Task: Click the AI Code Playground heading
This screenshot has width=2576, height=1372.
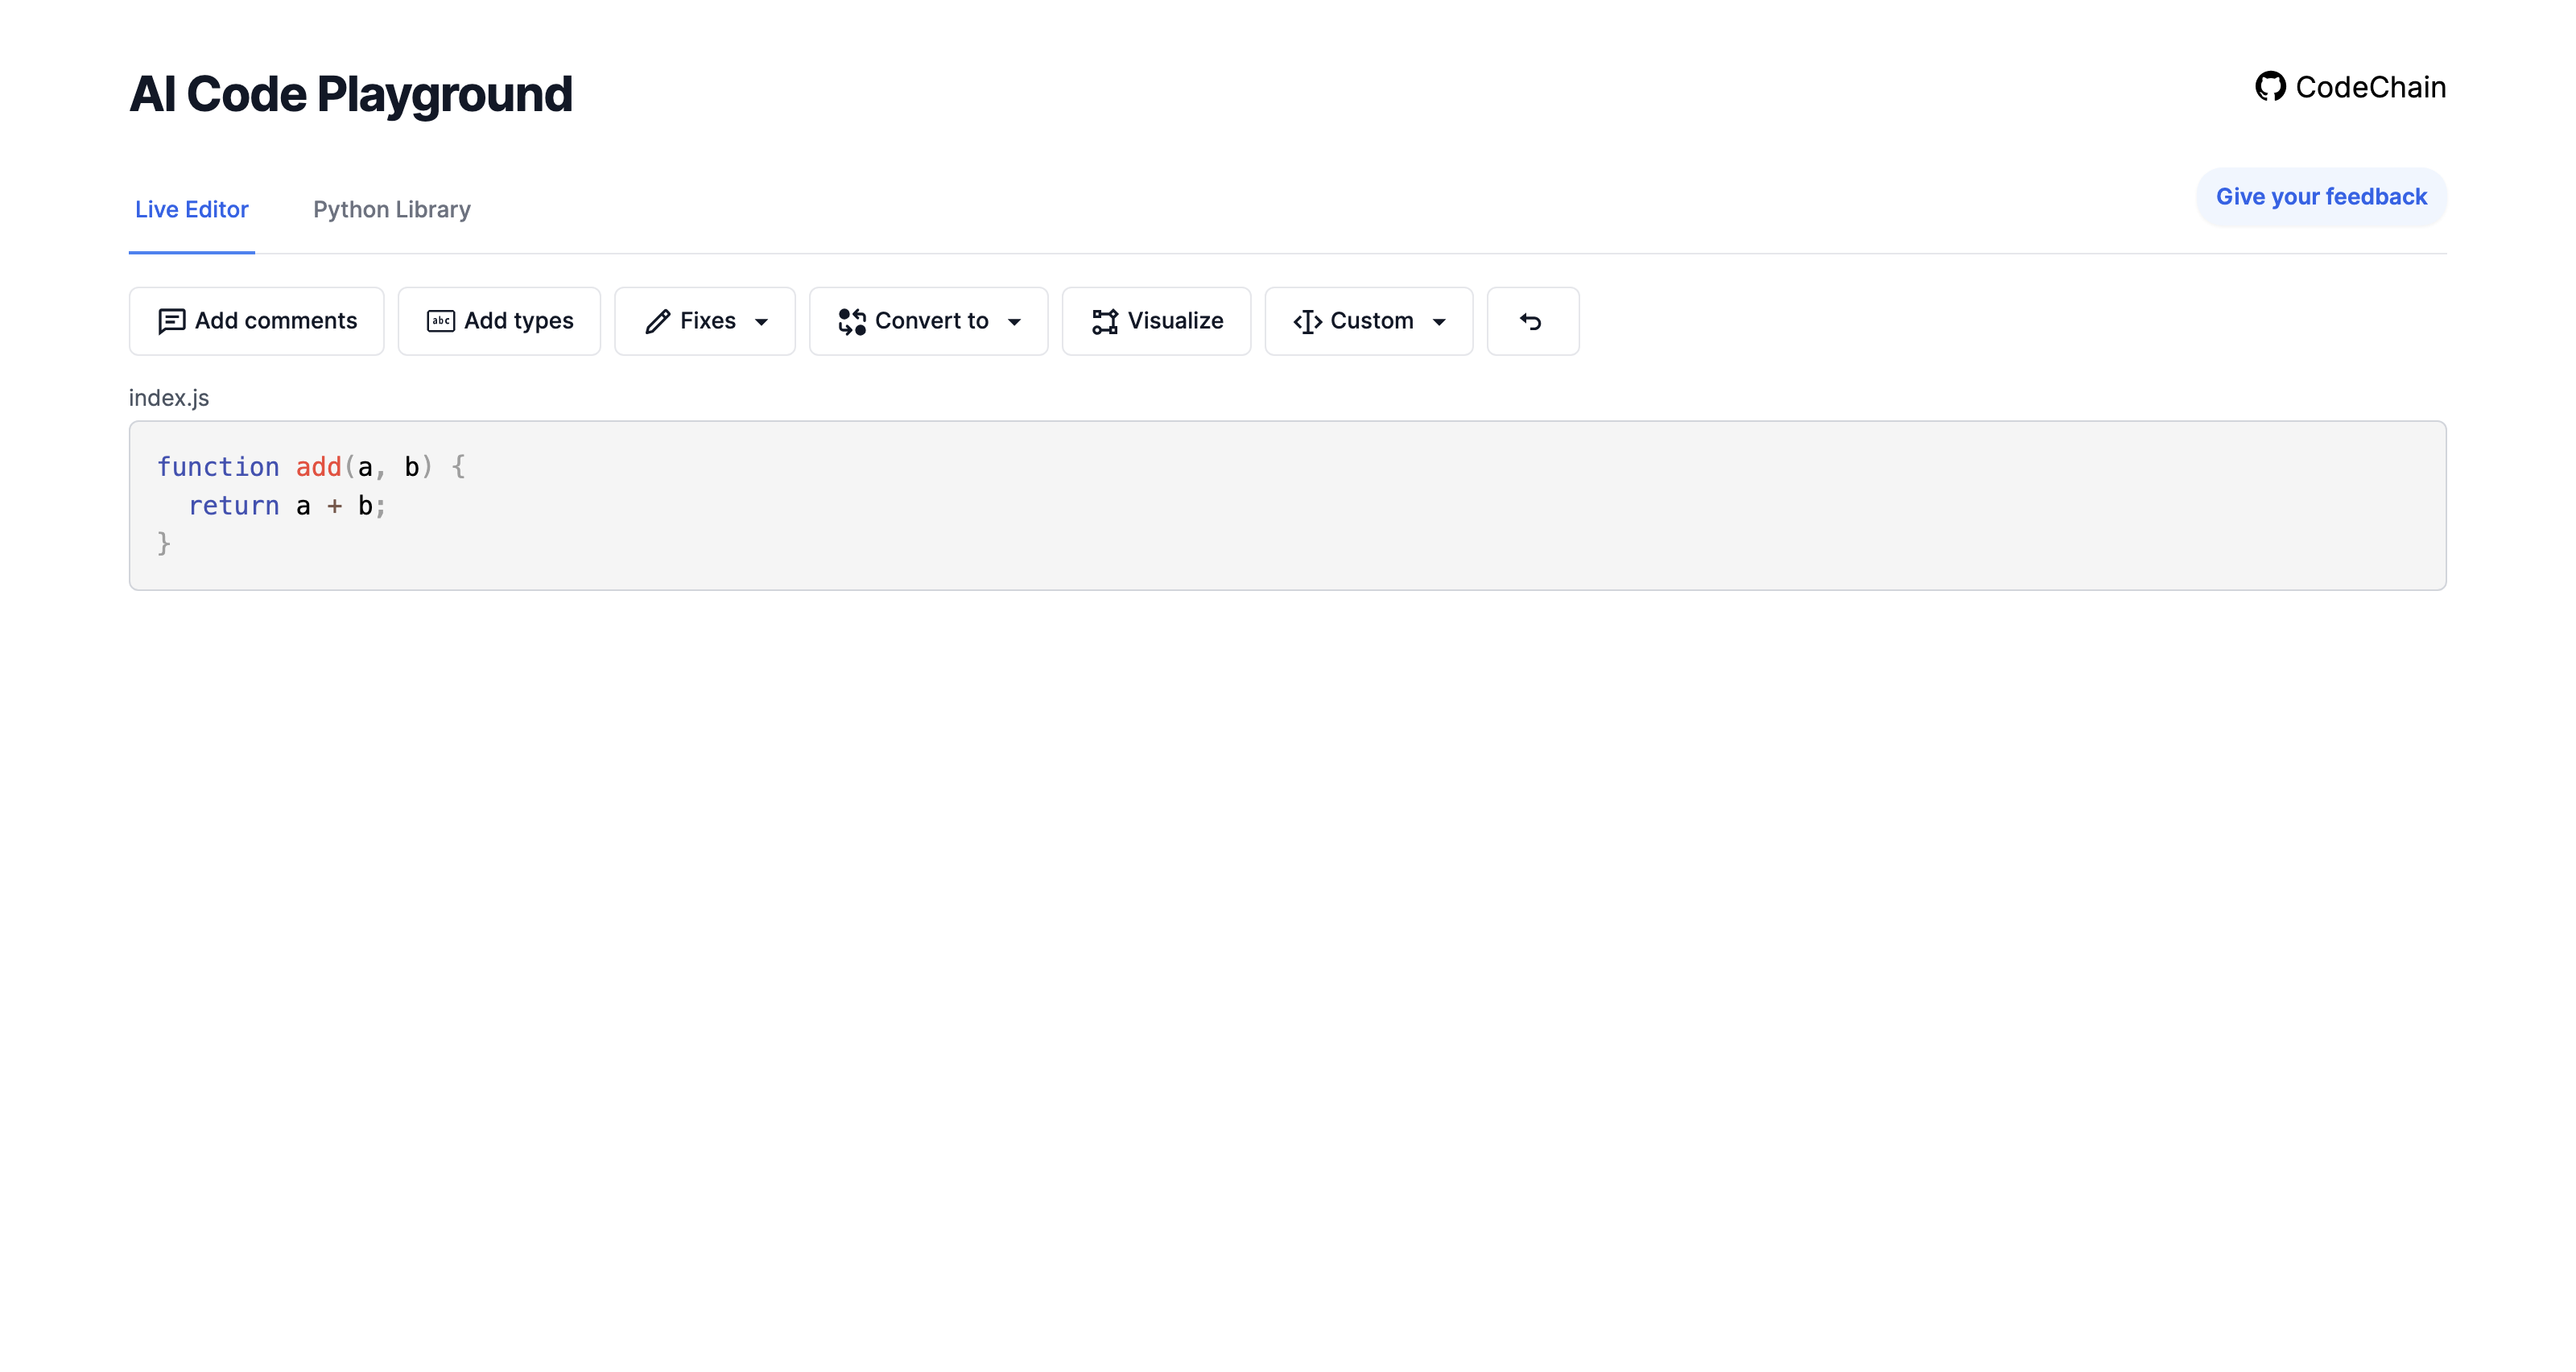Action: [351, 94]
